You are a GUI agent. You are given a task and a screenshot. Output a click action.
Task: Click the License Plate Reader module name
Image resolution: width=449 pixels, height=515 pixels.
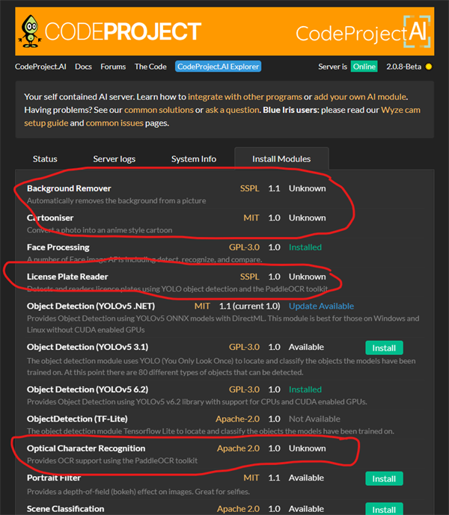point(67,277)
